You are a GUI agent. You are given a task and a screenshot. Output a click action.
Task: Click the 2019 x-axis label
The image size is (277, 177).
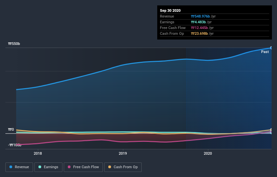coord(123,153)
